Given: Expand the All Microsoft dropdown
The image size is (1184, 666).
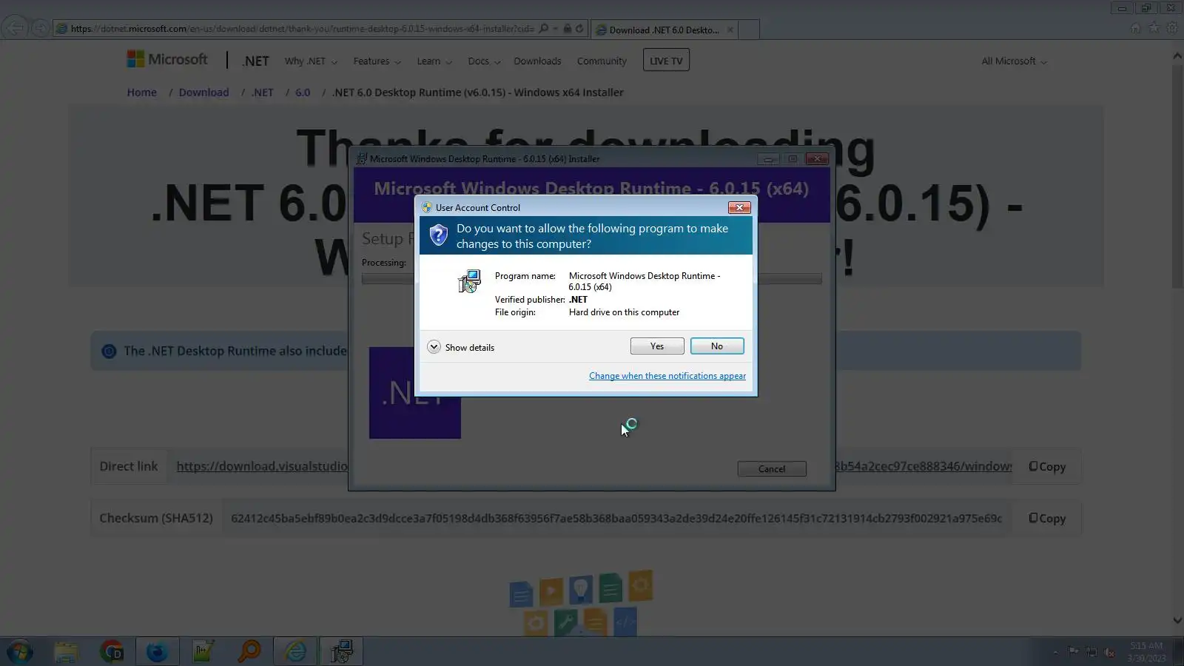Looking at the screenshot, I should pos(1014,61).
